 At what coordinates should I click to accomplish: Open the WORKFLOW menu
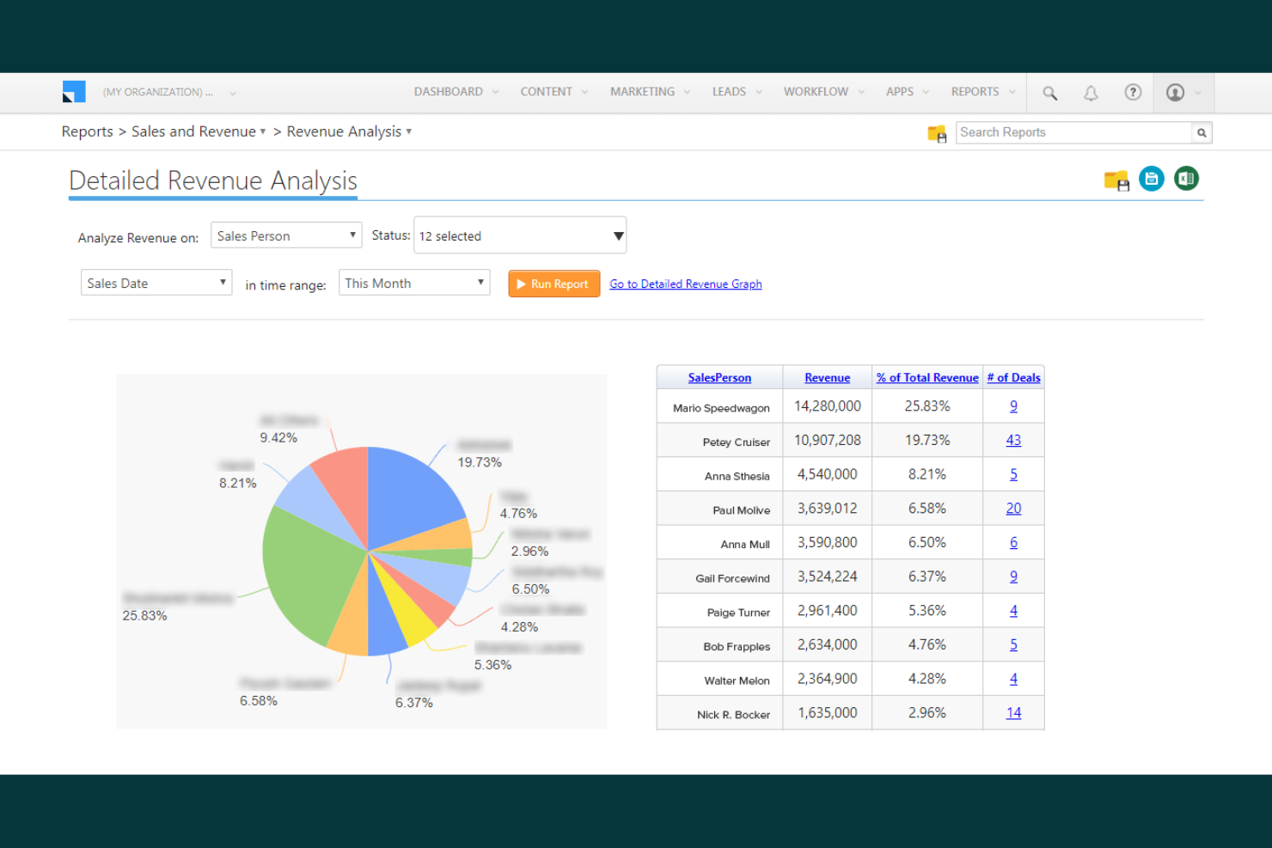coord(815,92)
